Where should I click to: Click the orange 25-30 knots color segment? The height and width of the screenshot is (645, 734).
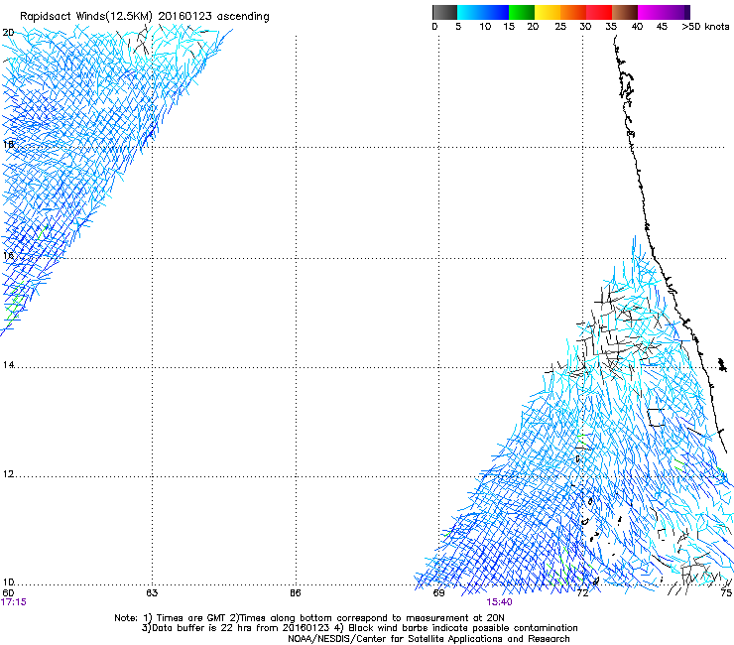[573, 12]
